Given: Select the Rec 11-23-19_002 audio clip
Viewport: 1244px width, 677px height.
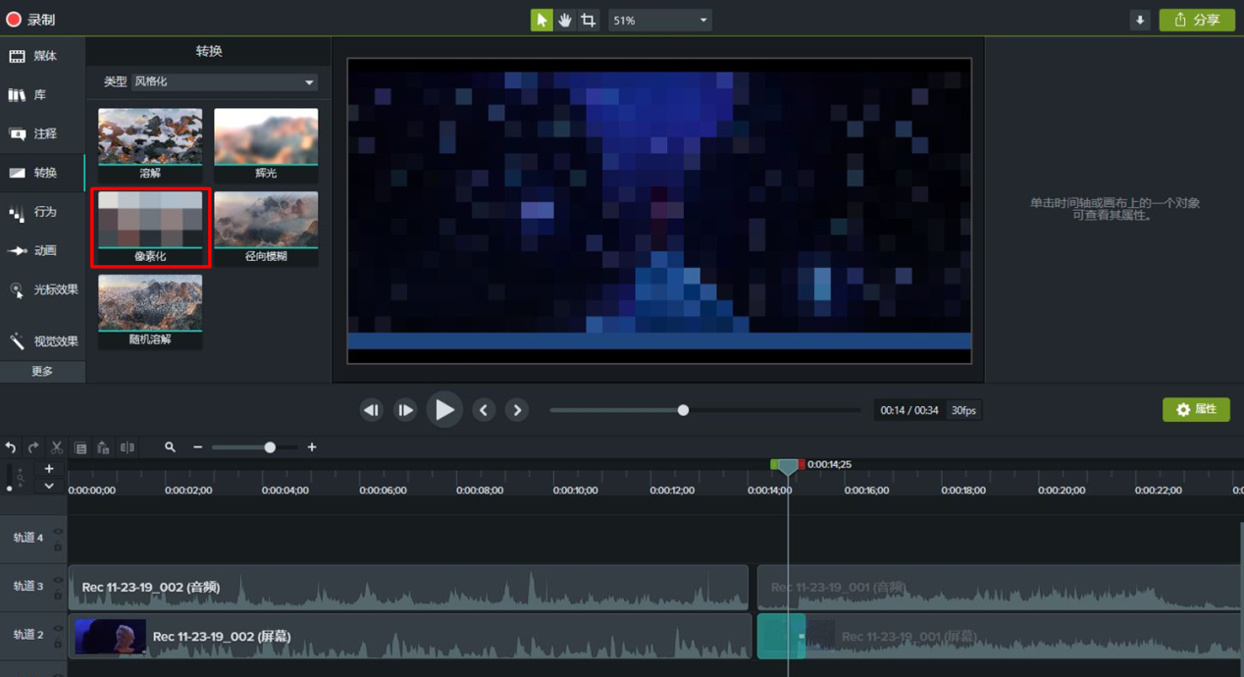Looking at the screenshot, I should pyautogui.click(x=408, y=587).
